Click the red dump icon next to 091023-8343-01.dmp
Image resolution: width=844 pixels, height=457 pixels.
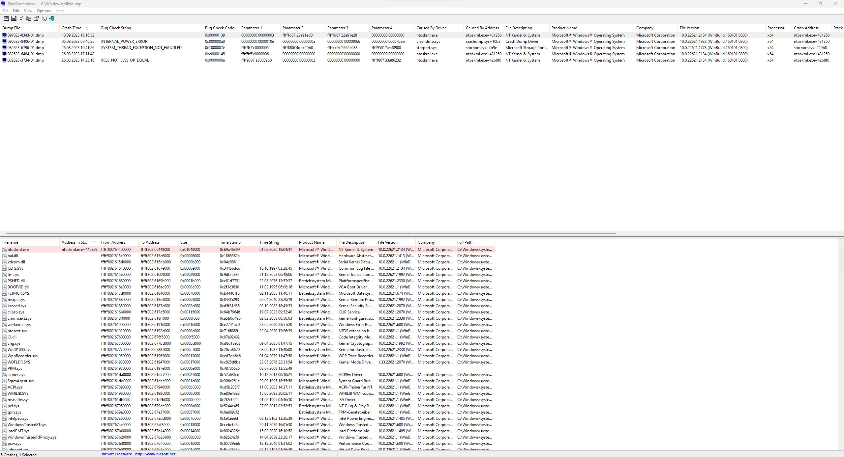4,35
